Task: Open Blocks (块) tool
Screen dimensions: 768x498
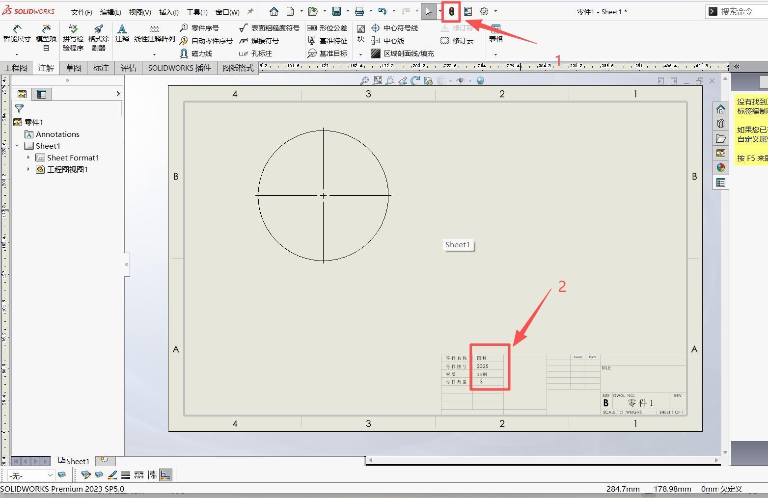Action: pyautogui.click(x=360, y=33)
